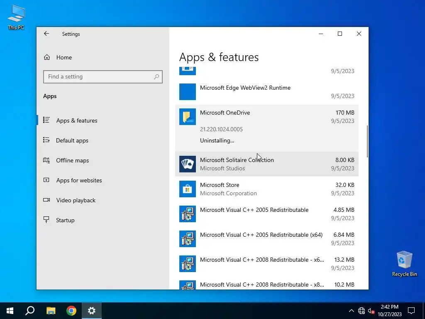Click the Visual C++ 2008 Redistributable x6... icon
This screenshot has width=425, height=319.
[x=188, y=264]
